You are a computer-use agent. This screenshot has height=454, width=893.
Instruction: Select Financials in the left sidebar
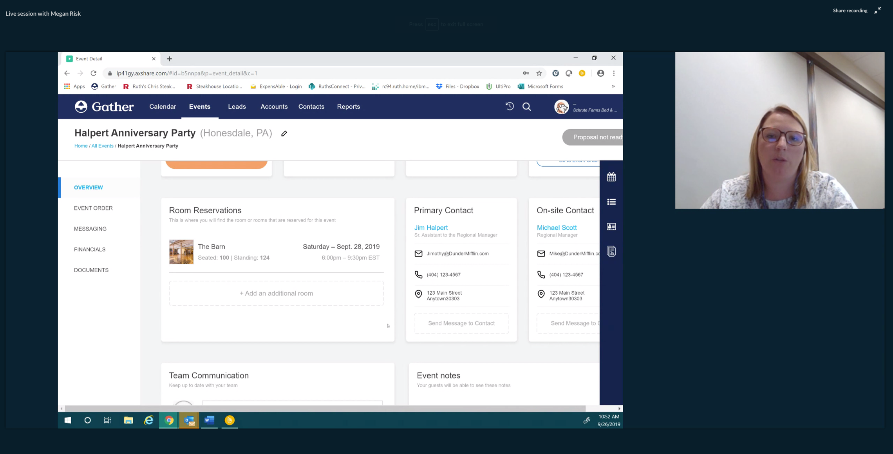pos(90,249)
